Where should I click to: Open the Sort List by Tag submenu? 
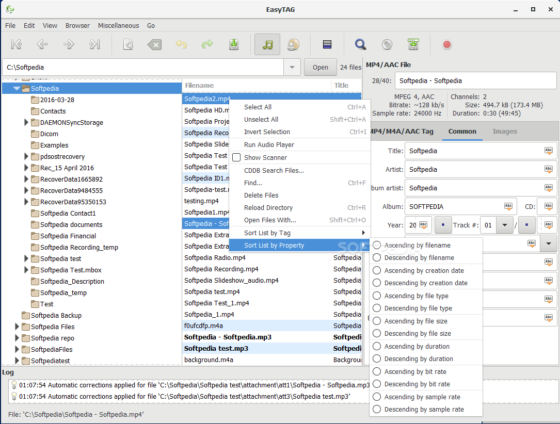[300, 233]
